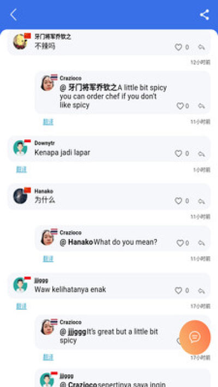Translate Crazioco's "A little bit spicy" reply
The image size is (218, 387).
click(x=48, y=122)
